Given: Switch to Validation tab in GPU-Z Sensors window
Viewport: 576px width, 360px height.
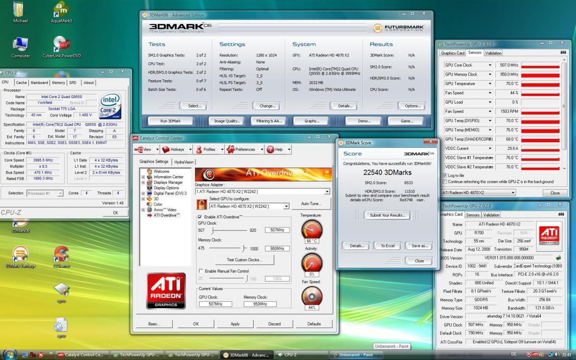Looking at the screenshot, I should [492, 53].
